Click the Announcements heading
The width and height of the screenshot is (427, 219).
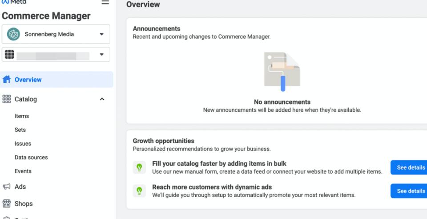coord(157,28)
